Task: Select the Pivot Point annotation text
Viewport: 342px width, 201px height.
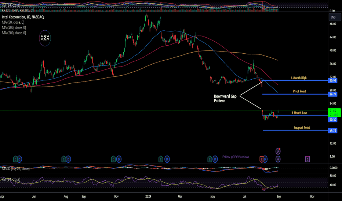Action: (299, 91)
